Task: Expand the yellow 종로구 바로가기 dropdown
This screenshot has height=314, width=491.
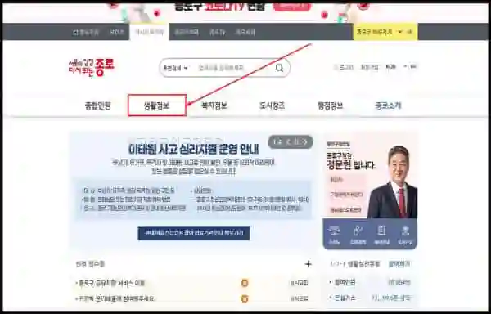Action: click(385, 32)
